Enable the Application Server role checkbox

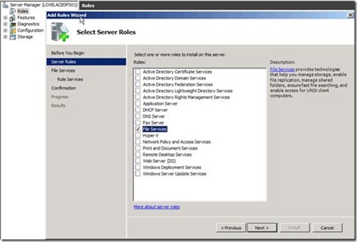(138, 103)
